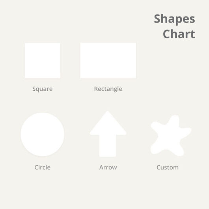Viewport: 209px width, 209px height.
Task: Click the topmost arm of the custom star
Action: click(x=174, y=121)
